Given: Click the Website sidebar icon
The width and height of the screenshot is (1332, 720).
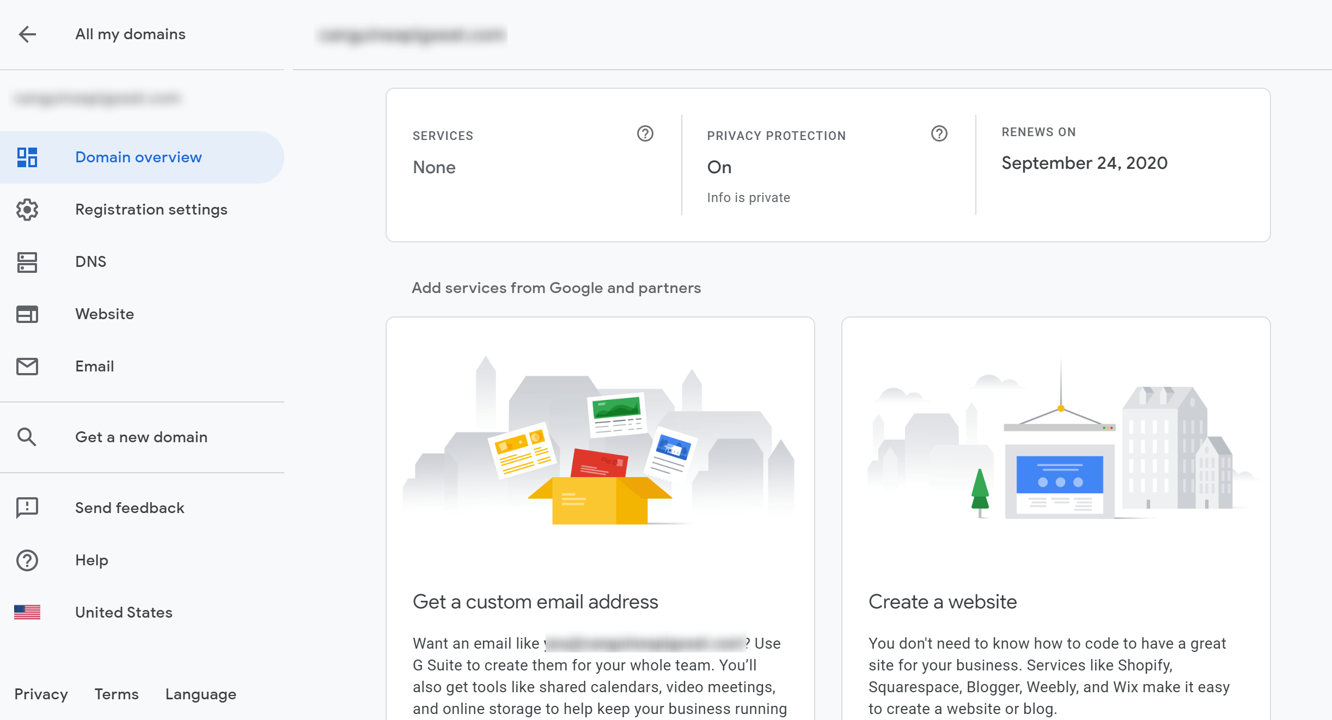Looking at the screenshot, I should 27,314.
